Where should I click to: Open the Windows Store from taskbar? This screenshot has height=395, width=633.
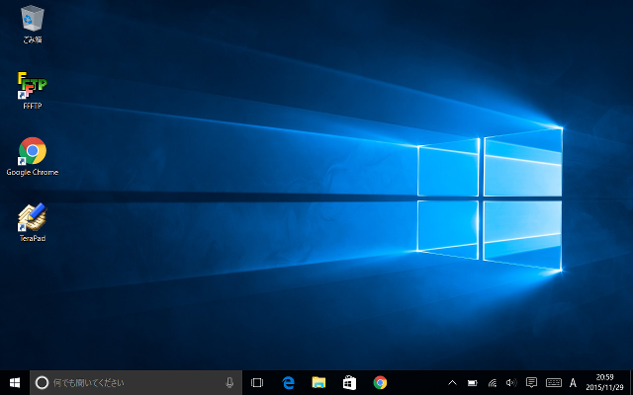[349, 382]
